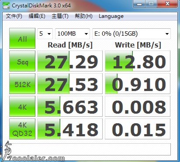The image size is (180, 162).
Task: Start the 4K QD32 benchmark test
Action: [22, 129]
